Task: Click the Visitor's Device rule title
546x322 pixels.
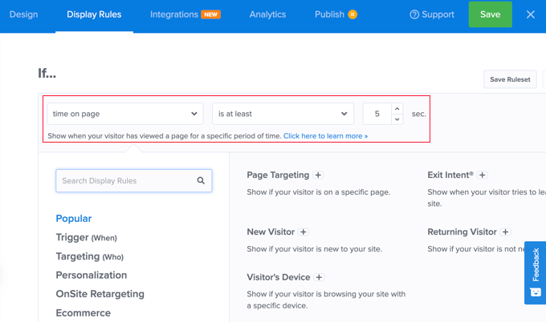Action: click(x=279, y=277)
